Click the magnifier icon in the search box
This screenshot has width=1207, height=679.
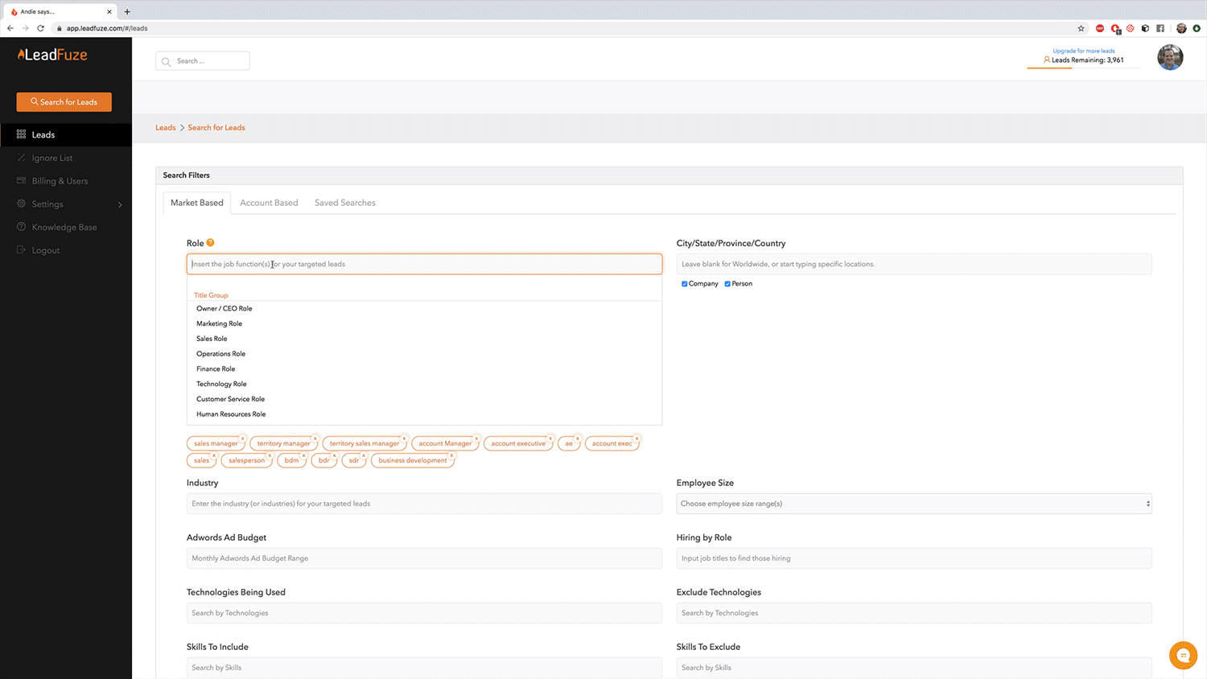click(x=167, y=61)
